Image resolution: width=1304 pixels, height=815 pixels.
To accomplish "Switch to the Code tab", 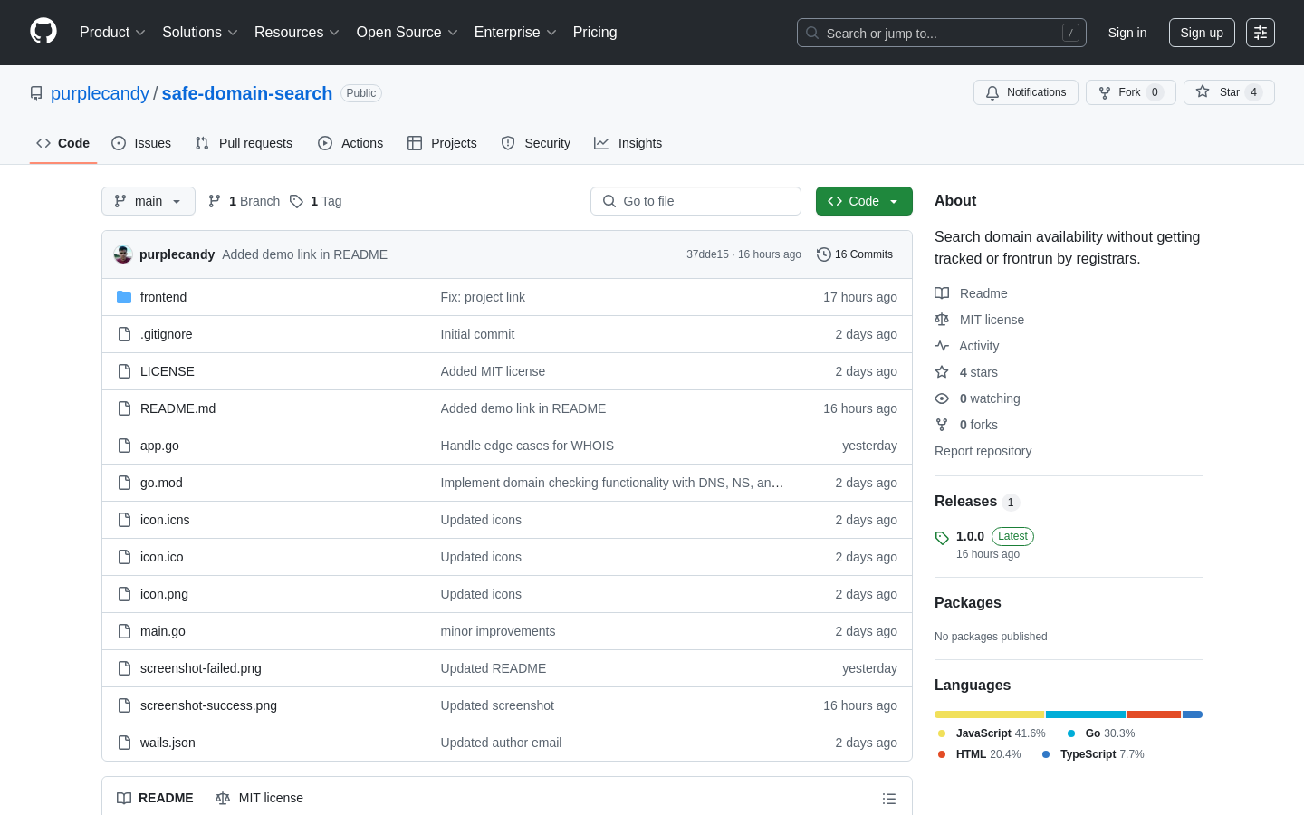I will (x=63, y=143).
